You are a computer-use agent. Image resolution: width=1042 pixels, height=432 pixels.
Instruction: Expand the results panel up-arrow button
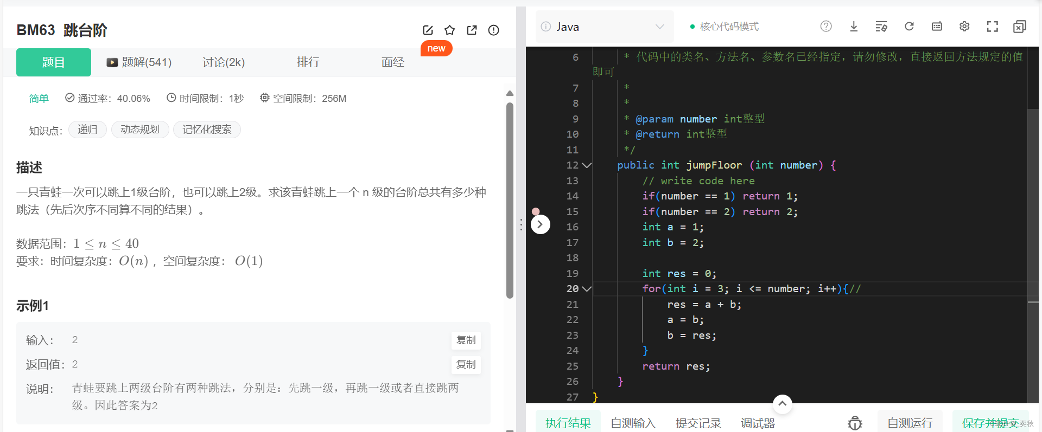pyautogui.click(x=782, y=403)
